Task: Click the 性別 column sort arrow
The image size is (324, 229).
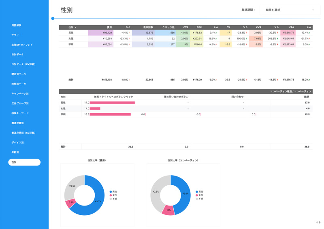Action: [75, 28]
